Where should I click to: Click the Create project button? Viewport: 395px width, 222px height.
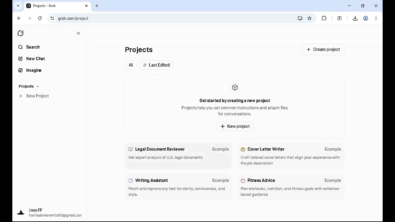[x=323, y=49]
